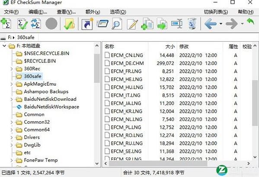Image resolution: width=259 pixels, height=177 pixels.
Task: Click the blue back arrow button
Action: 211,24
